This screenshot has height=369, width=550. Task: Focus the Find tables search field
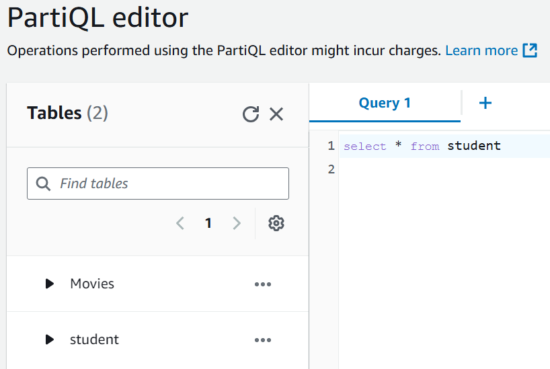[x=168, y=183]
